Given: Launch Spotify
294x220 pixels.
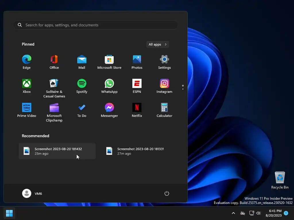Looking at the screenshot, I should pos(82,86).
